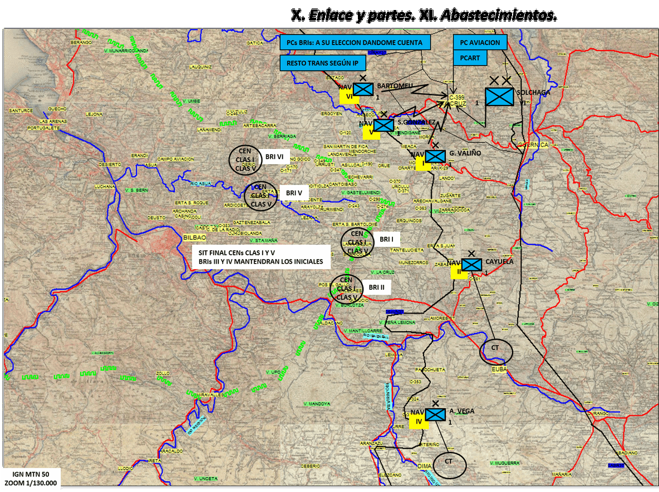Image resolution: width=659 pixels, height=492 pixels.
Task: Select the 'PCART' blue box
Action: [470, 58]
